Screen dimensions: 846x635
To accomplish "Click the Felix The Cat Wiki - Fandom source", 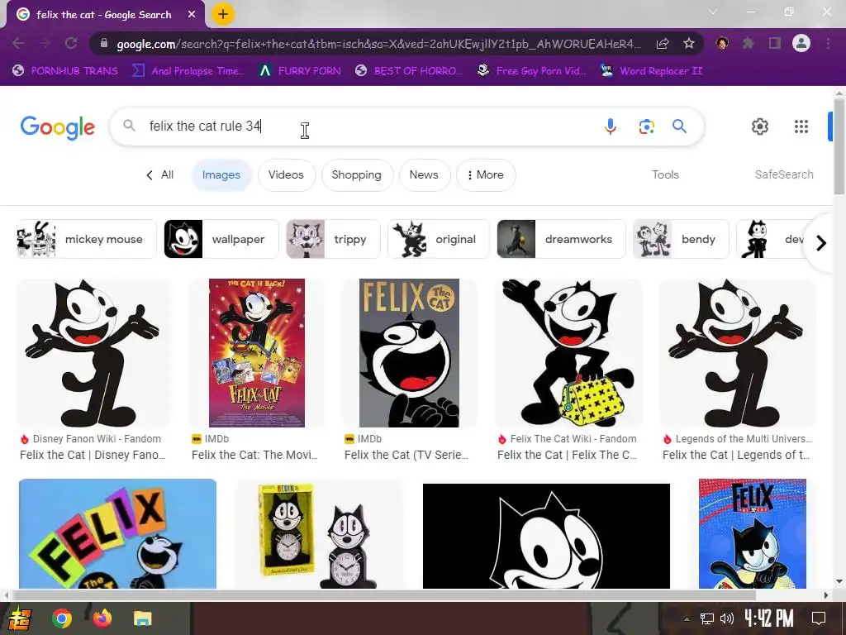I will (567, 439).
